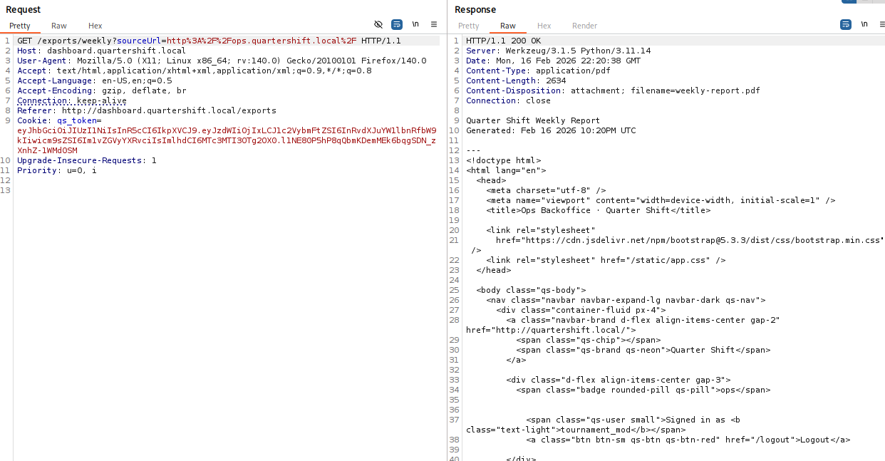Image resolution: width=885 pixels, height=461 pixels.
Task: Open the Response panel hamburger options menu
Action: click(x=882, y=24)
